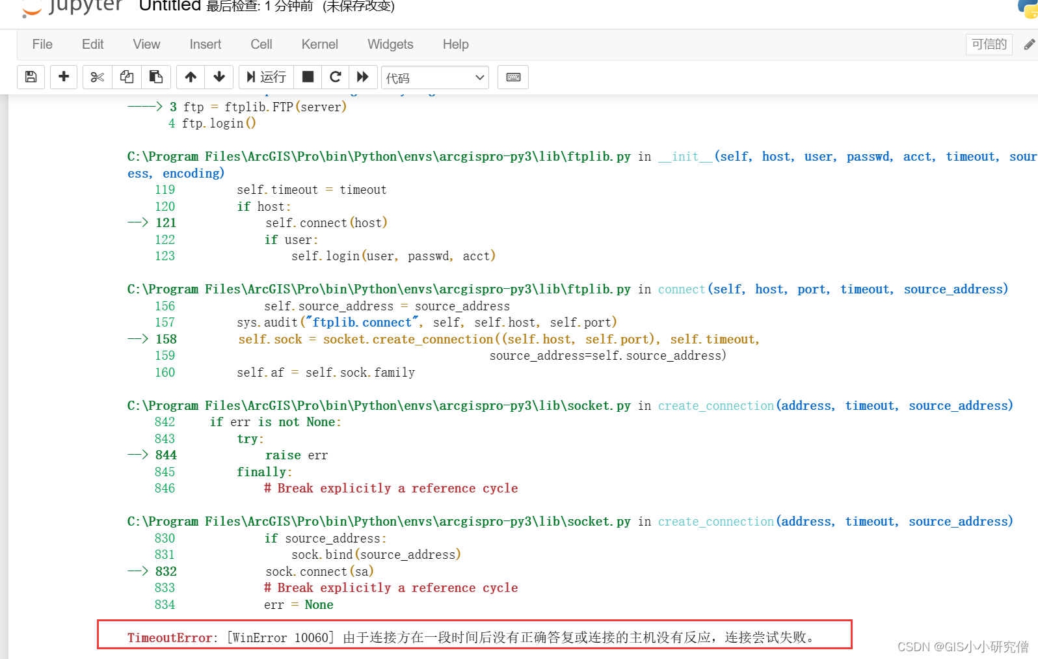
Task: Click line 'self.login(user, passwd, acct)'
Action: (x=393, y=256)
